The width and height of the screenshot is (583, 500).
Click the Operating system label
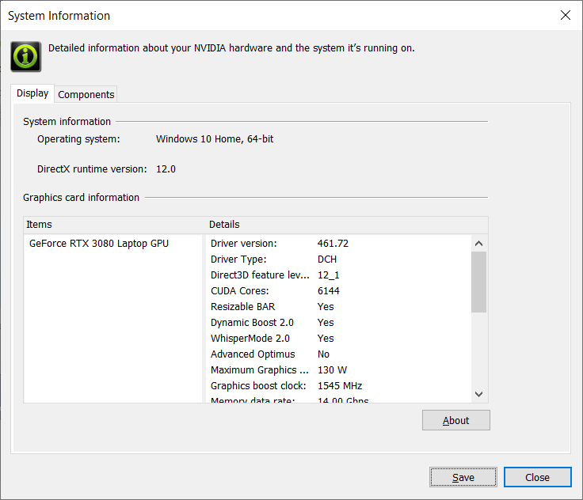78,139
